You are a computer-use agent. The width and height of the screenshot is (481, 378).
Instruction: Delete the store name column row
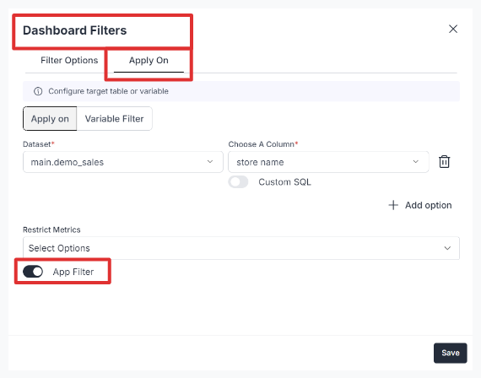coord(444,162)
